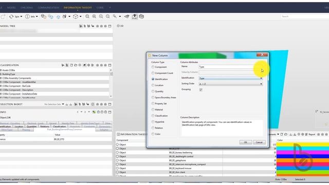Select the Quantity column type radio button

(x=153, y=91)
